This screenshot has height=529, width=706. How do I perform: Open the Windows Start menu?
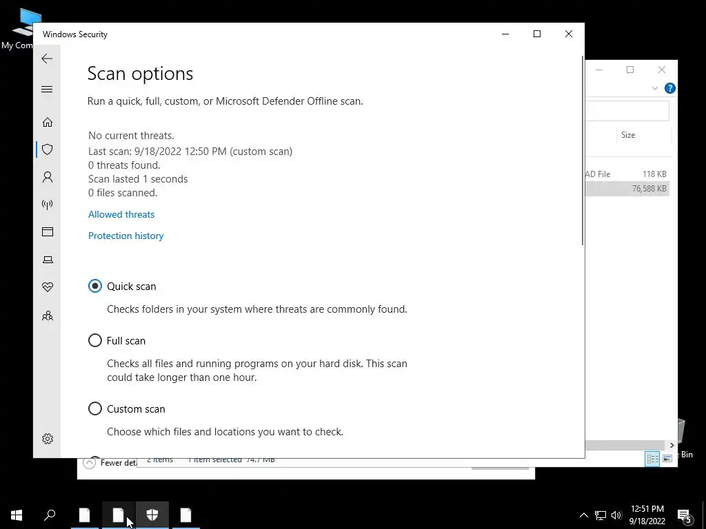click(17, 515)
